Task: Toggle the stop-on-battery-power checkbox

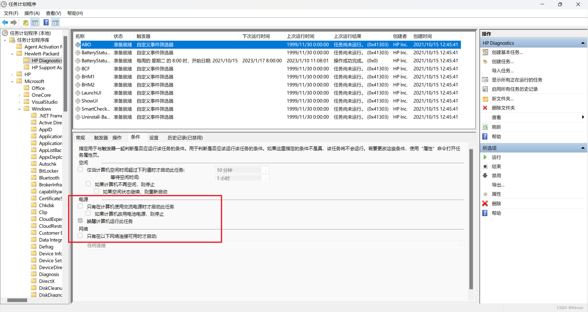Action: (88, 213)
